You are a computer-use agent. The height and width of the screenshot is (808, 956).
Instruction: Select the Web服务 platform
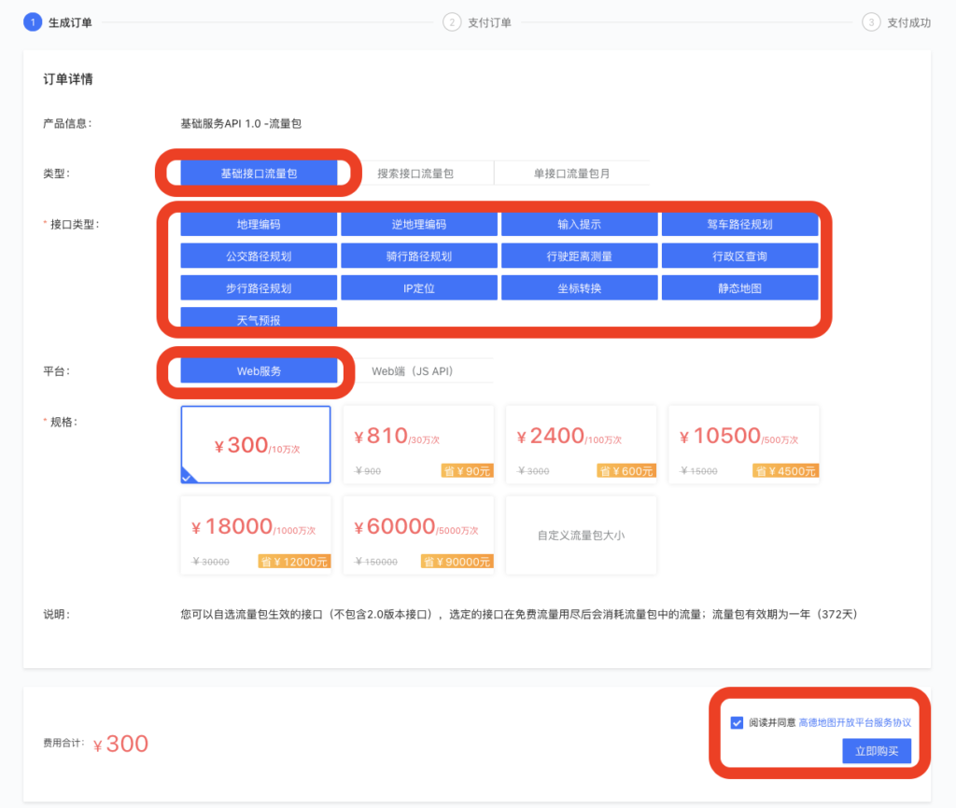259,371
